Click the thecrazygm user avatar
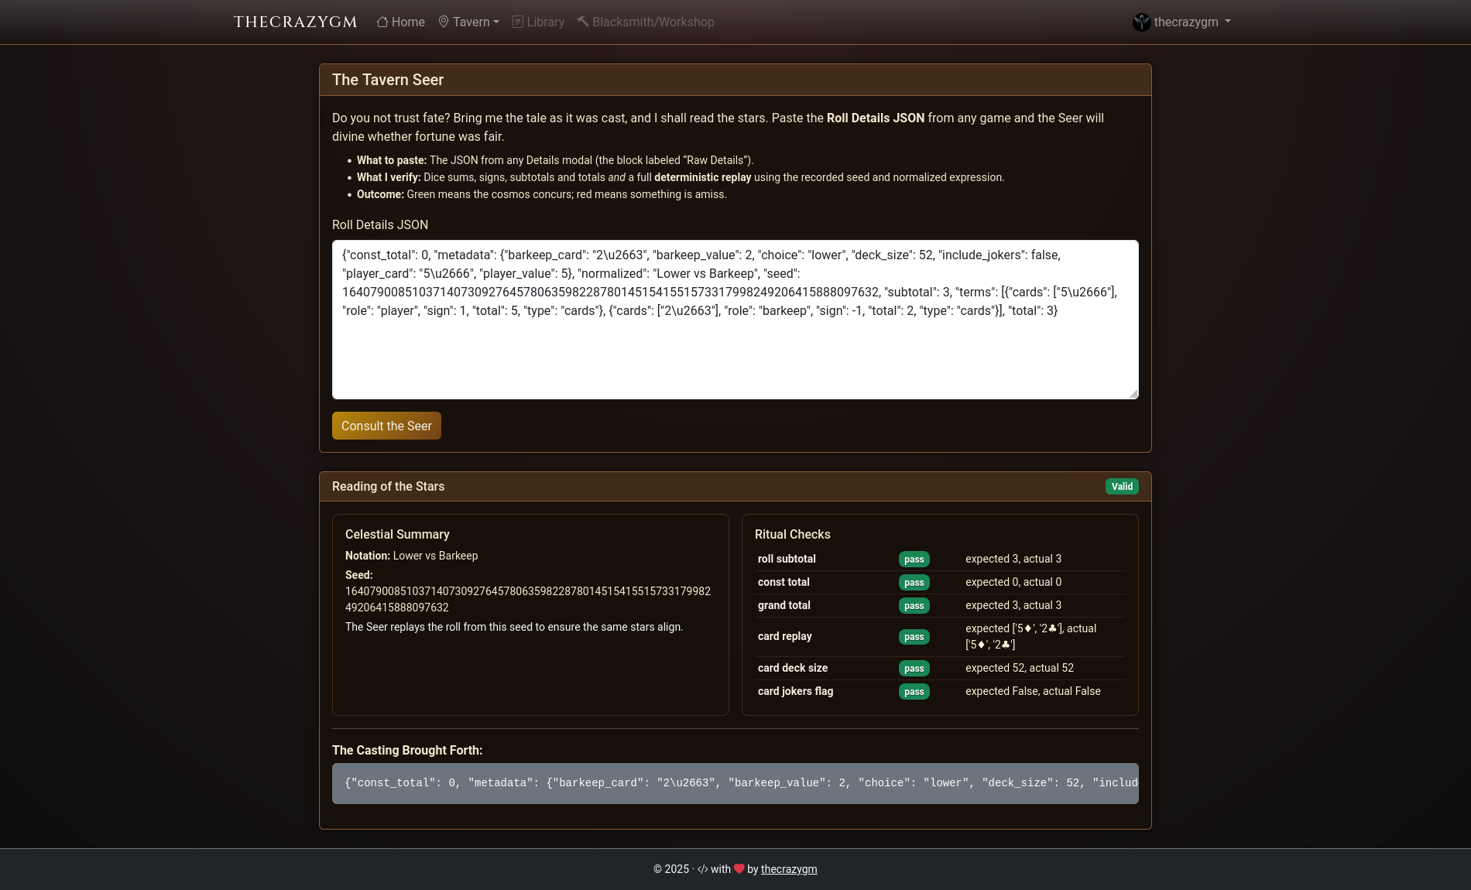The image size is (1471, 890). (1141, 22)
